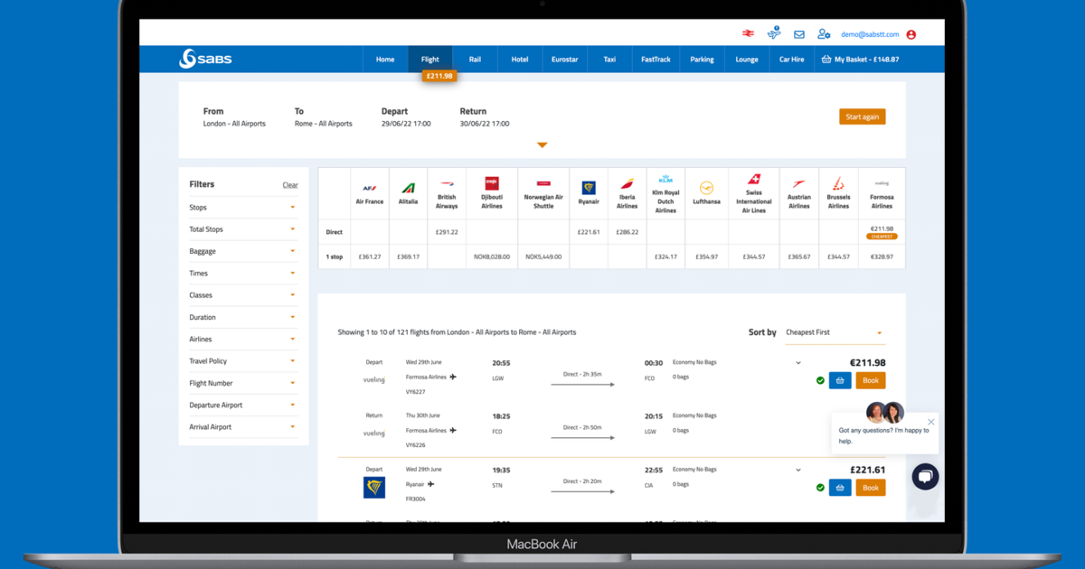Open the envelope messages icon in the top bar

pyautogui.click(x=798, y=34)
